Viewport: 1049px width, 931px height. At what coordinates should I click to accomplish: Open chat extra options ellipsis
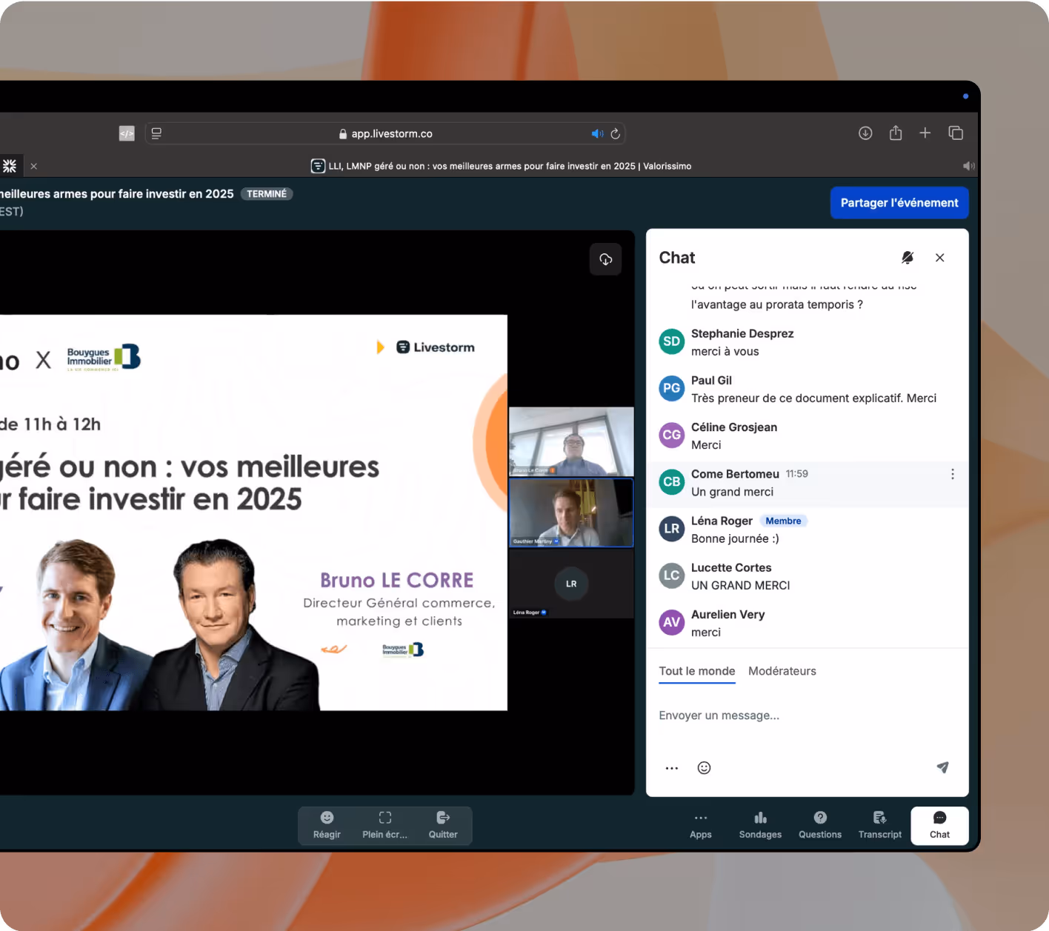point(672,768)
